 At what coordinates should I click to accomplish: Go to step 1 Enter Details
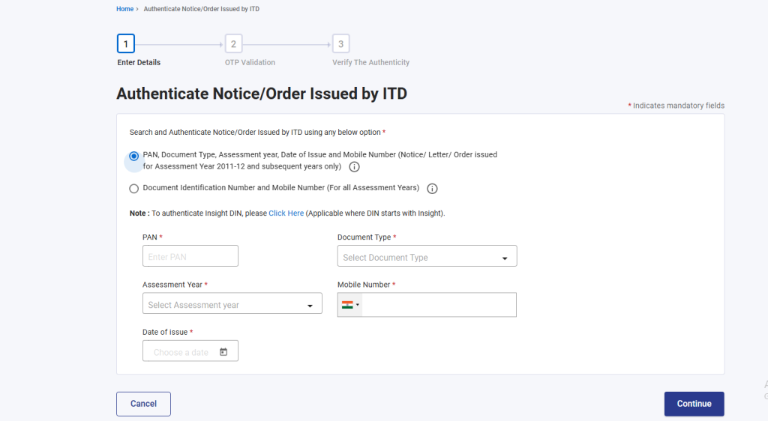[x=126, y=43]
